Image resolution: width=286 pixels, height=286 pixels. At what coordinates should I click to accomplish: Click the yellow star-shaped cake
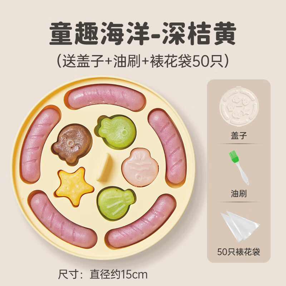click(74, 186)
